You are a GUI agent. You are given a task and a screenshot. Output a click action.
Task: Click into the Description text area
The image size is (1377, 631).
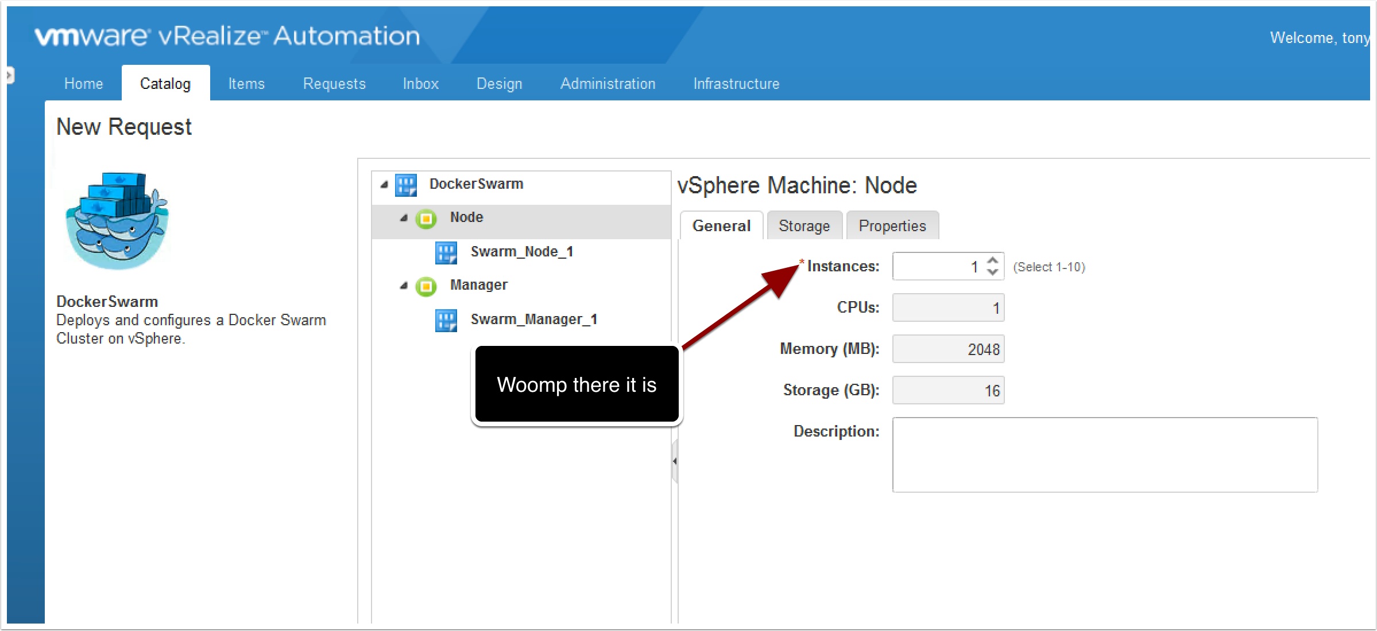[1105, 455]
